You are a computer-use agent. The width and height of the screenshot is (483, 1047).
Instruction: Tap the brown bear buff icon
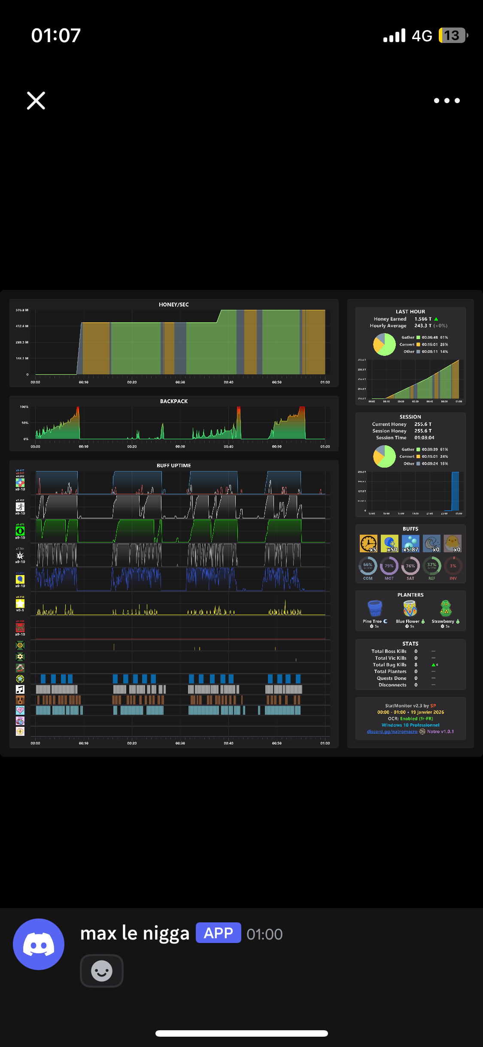(x=20, y=700)
